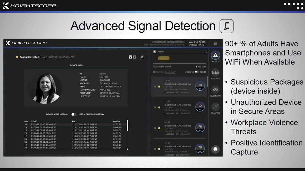Click the MAC address 70:14:A6:4D:5F:0B

click(108, 84)
